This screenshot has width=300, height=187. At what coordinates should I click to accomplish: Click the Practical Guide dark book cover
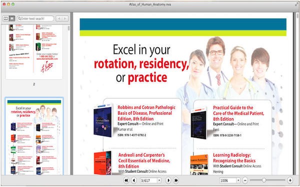click(x=199, y=123)
